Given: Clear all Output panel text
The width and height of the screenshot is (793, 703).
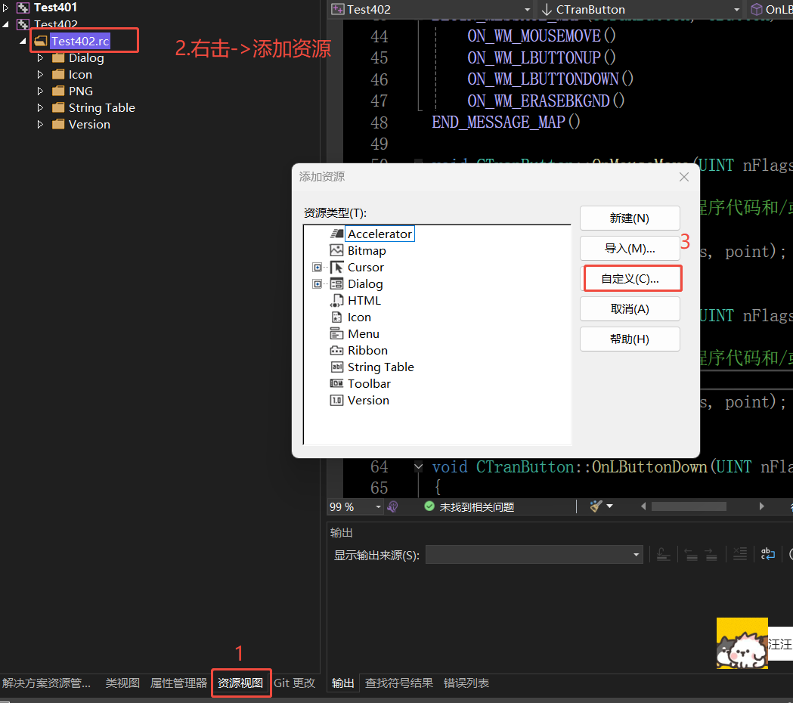Looking at the screenshot, I should [x=739, y=554].
